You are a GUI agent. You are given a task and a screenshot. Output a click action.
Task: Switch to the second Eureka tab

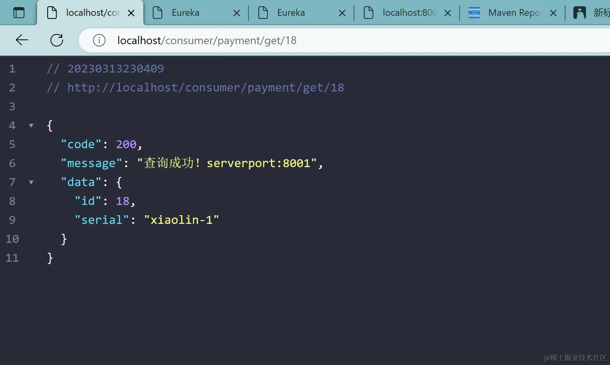click(302, 13)
